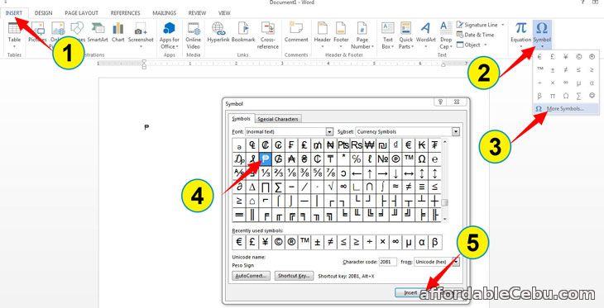Open the Equation tool
Viewport: 604px width, 308px height.
point(520,35)
